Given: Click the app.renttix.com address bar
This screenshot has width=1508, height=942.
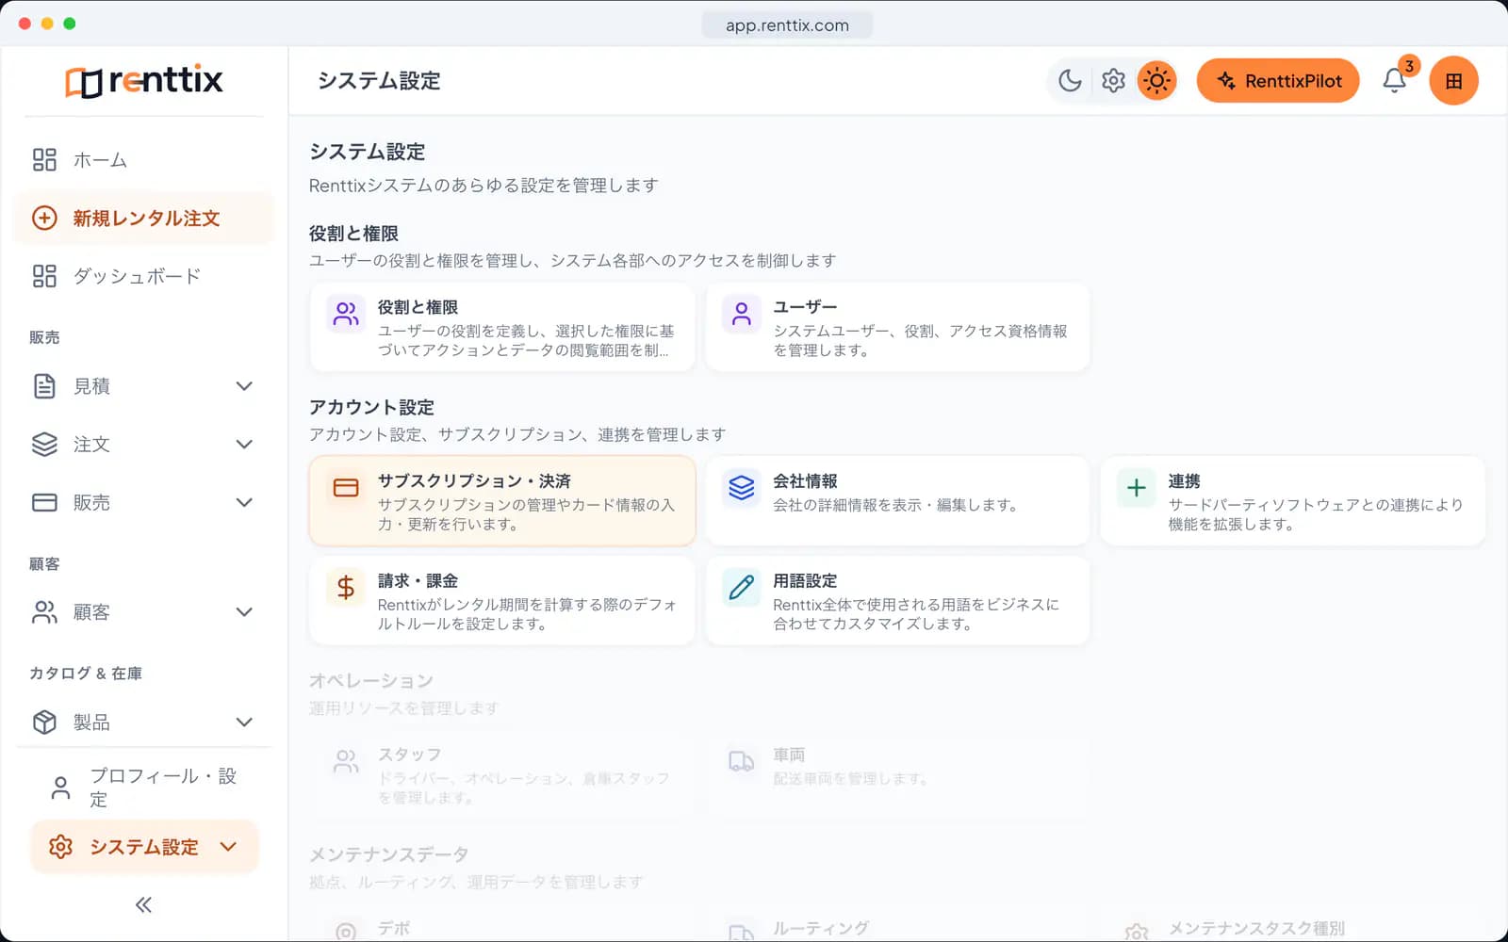Looking at the screenshot, I should point(787,25).
